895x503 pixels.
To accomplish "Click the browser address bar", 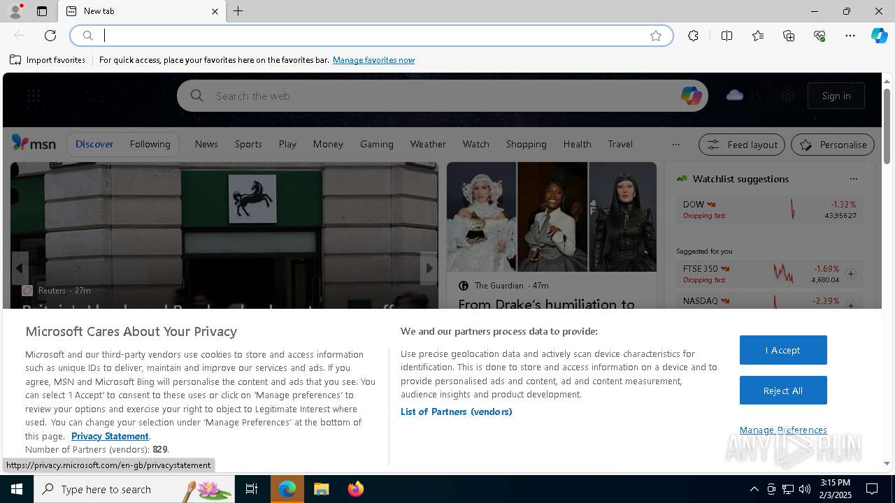I will [x=371, y=36].
